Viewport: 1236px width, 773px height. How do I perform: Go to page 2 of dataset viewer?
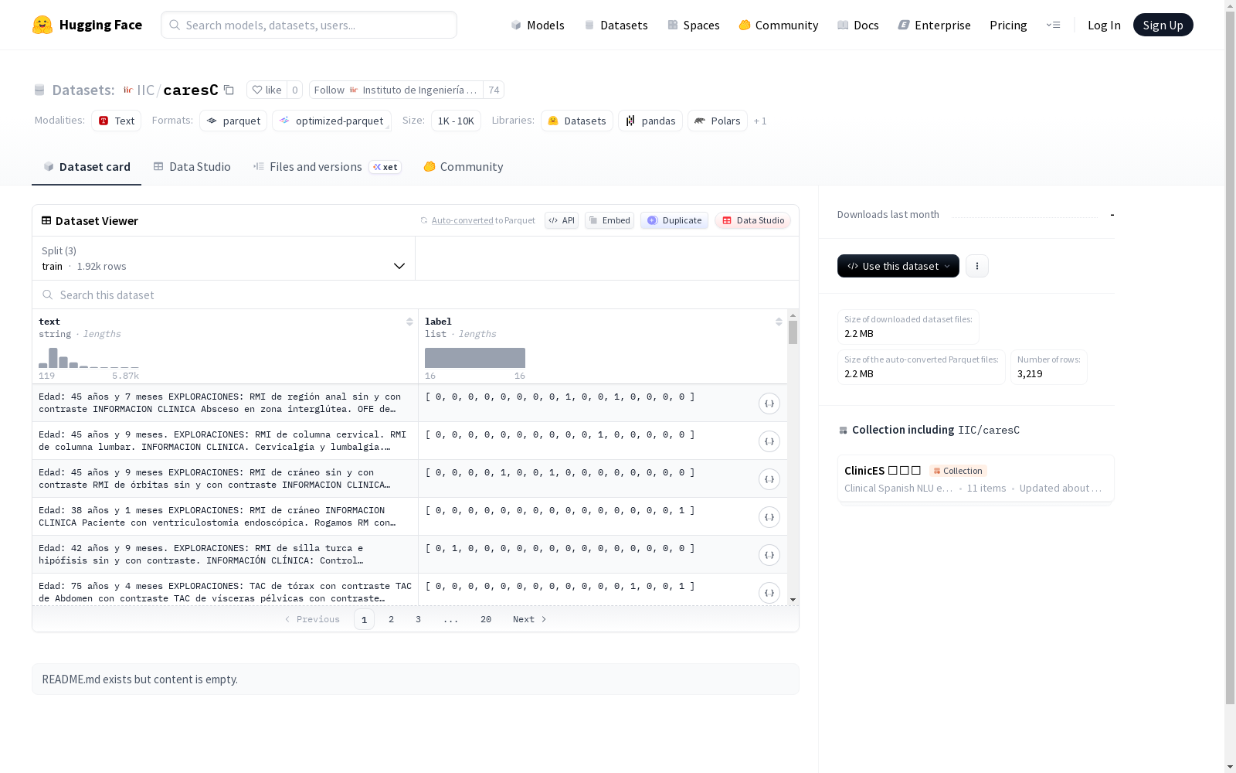[391, 619]
